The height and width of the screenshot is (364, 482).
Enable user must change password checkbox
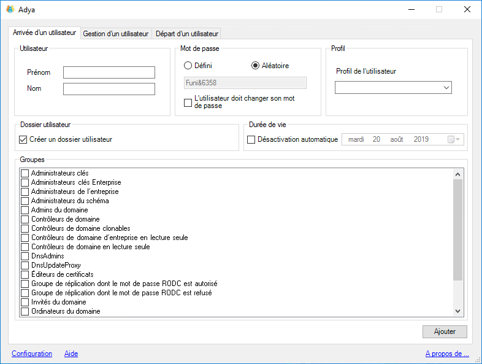(188, 103)
